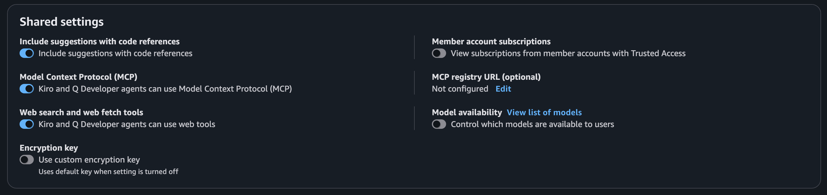The width and height of the screenshot is (827, 195).
Task: Click the Model availability label
Action: point(467,112)
